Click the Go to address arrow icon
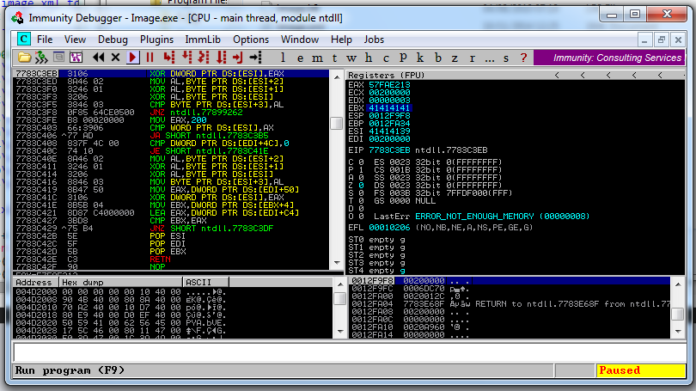Viewport: 696px width, 391px height. [x=256, y=58]
